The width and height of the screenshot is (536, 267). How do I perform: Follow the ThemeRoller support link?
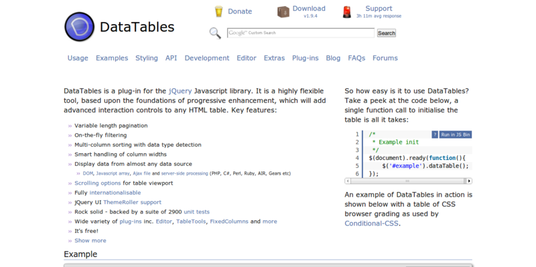(x=132, y=202)
